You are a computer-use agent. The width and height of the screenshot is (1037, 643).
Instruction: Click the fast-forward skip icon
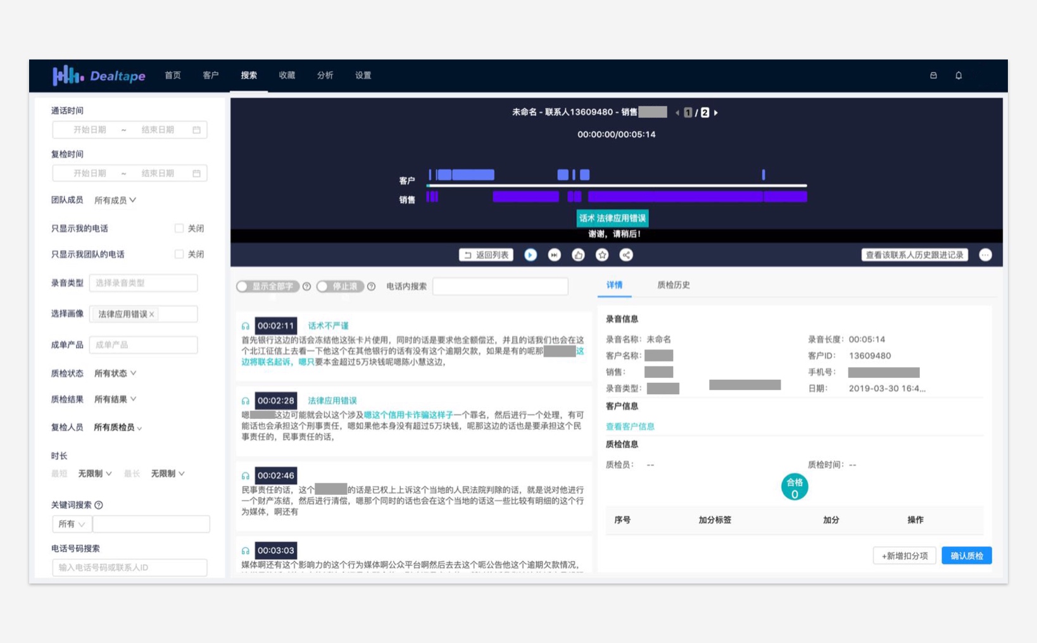pyautogui.click(x=555, y=255)
